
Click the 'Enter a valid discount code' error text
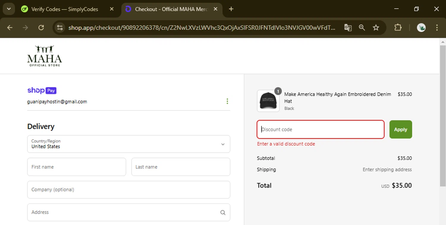coord(286,144)
